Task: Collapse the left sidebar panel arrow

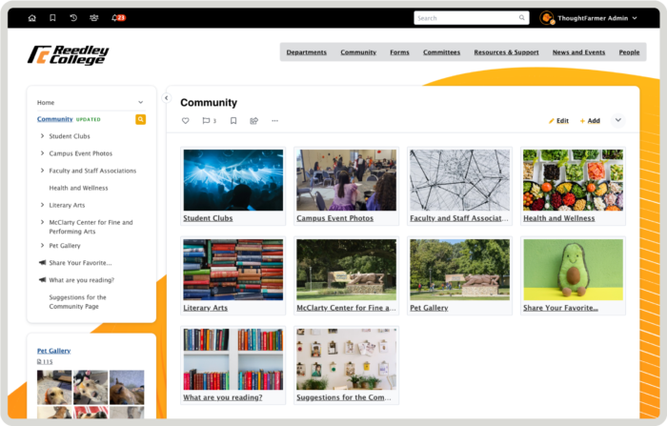Action: (x=166, y=97)
